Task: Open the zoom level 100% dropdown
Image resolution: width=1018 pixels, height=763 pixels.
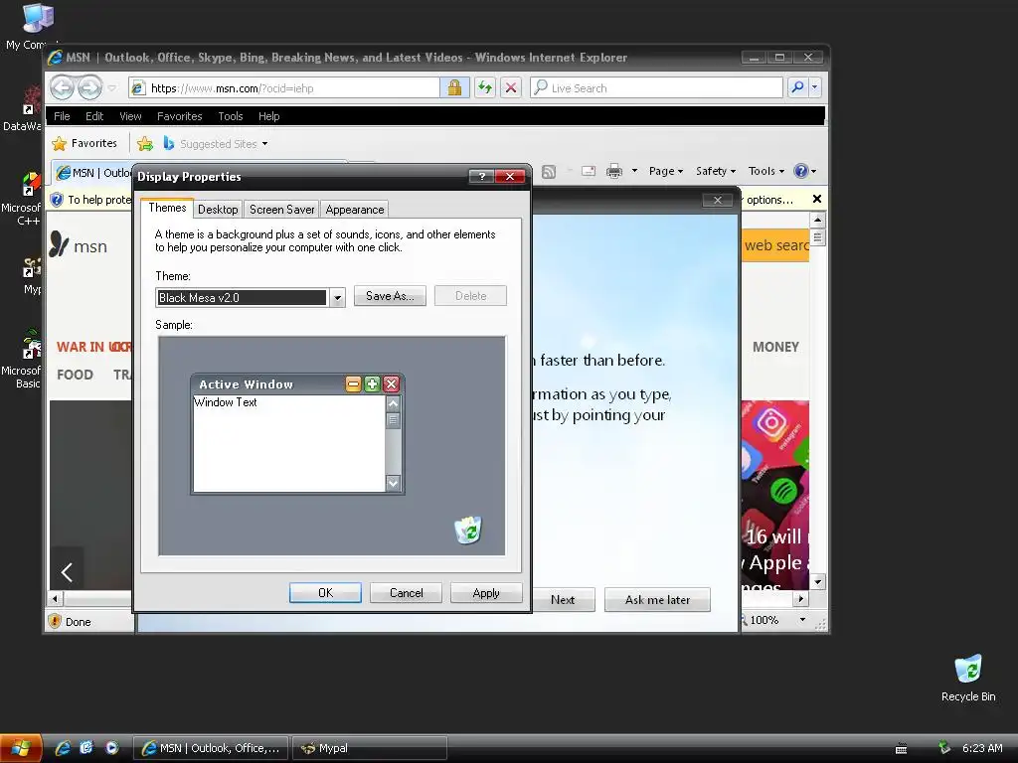Action: point(803,620)
